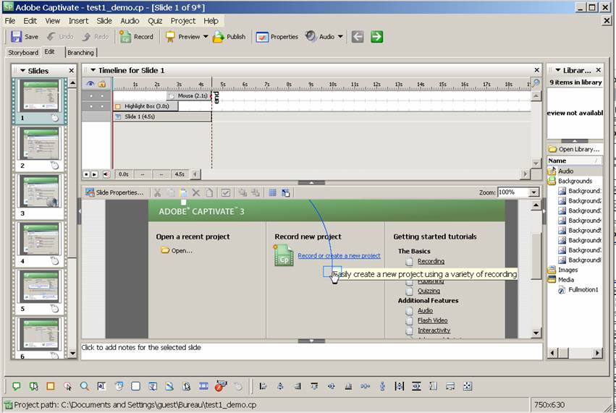Click the timeline zoom magnifier icon

pyautogui.click(x=536, y=83)
